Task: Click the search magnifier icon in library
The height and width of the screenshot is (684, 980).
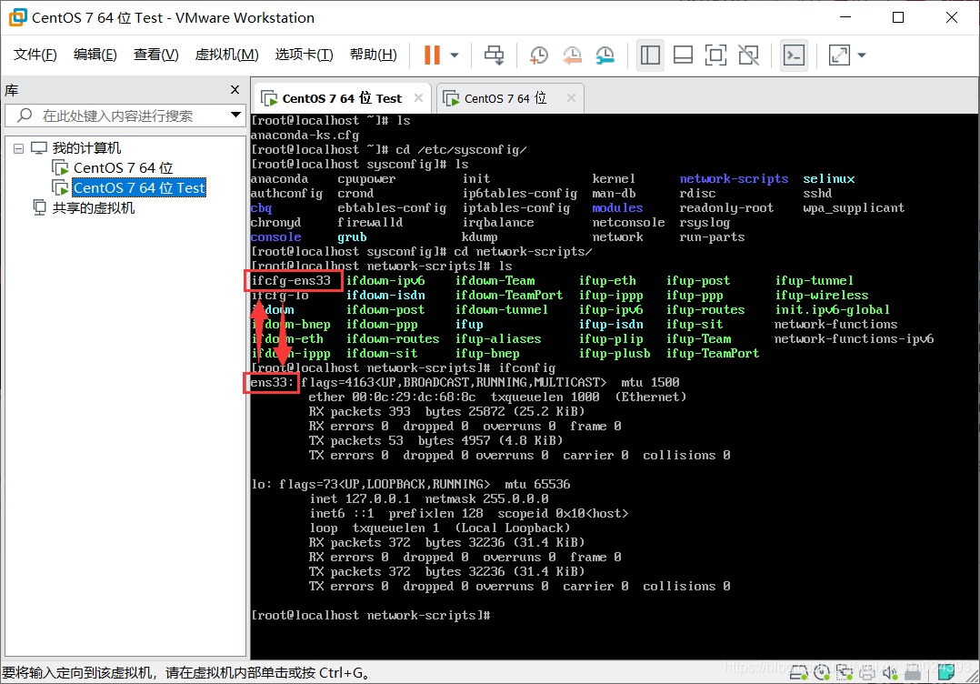Action: coord(25,115)
